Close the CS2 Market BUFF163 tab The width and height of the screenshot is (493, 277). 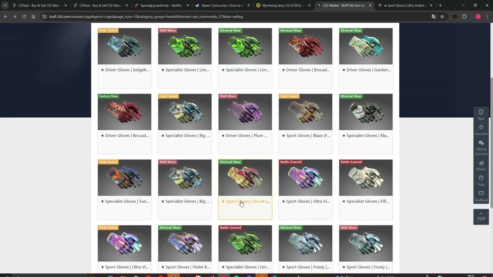tap(370, 5)
